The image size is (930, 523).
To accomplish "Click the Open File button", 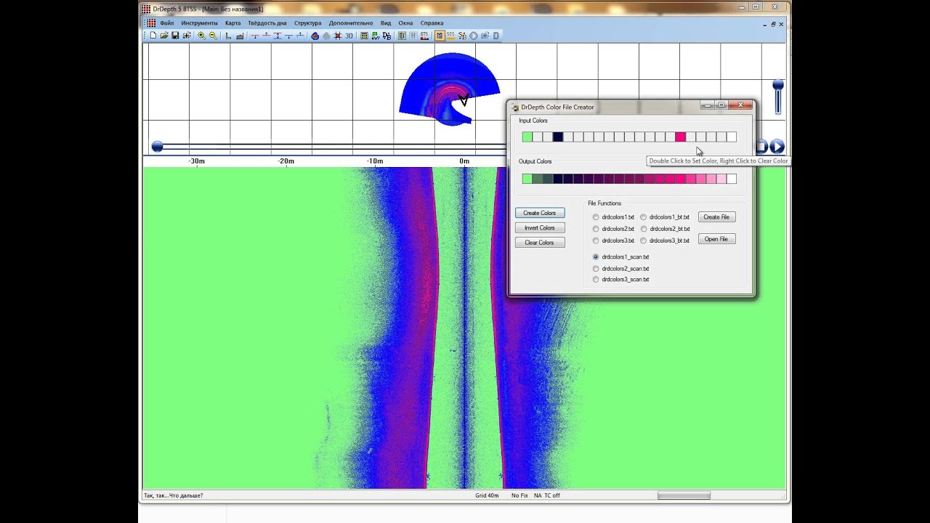I will click(x=716, y=239).
